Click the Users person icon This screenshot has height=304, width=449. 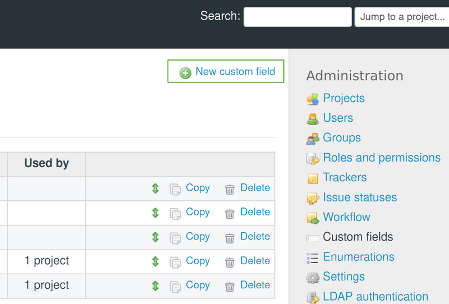coord(313,118)
